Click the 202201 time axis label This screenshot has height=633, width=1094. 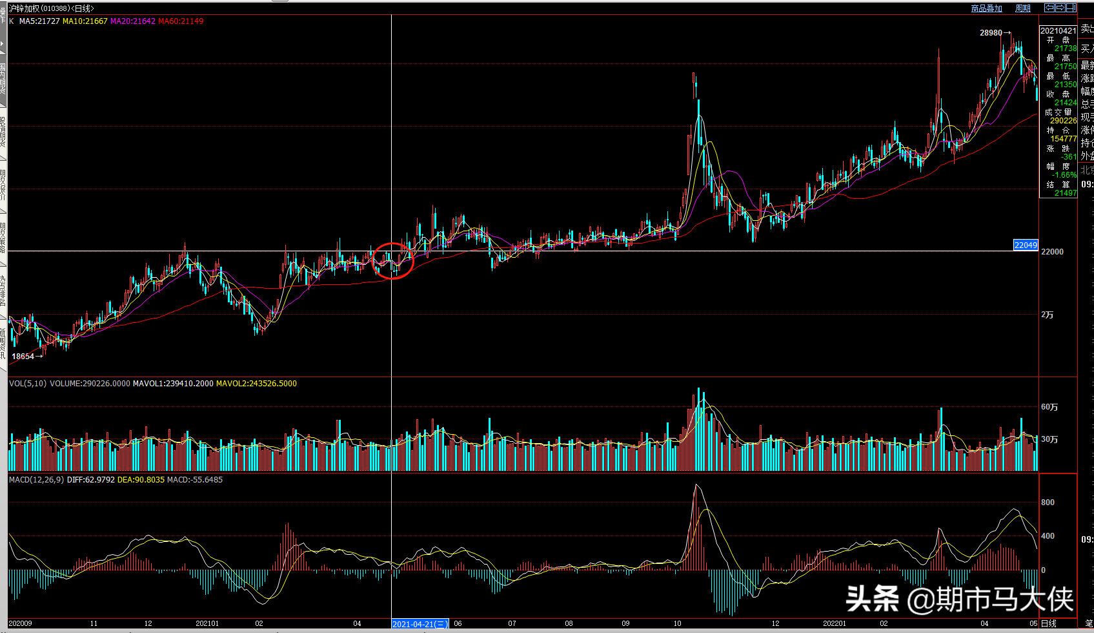[835, 624]
